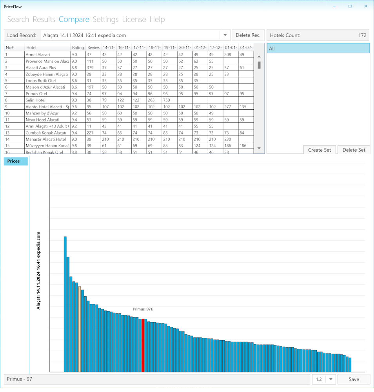Sort by the Hotel column header
The image size is (374, 392).
point(47,47)
